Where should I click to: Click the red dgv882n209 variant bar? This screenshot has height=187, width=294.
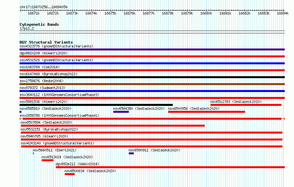(x=152, y=56)
